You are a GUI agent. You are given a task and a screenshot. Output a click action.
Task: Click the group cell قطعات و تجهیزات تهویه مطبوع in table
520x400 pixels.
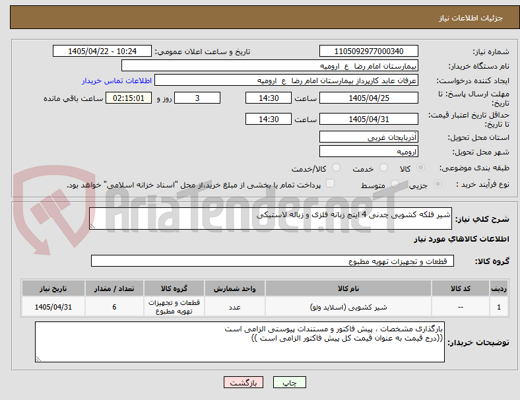(x=174, y=307)
